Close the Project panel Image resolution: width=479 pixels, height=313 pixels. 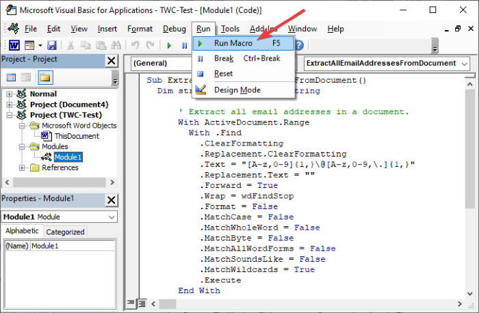[x=112, y=61]
